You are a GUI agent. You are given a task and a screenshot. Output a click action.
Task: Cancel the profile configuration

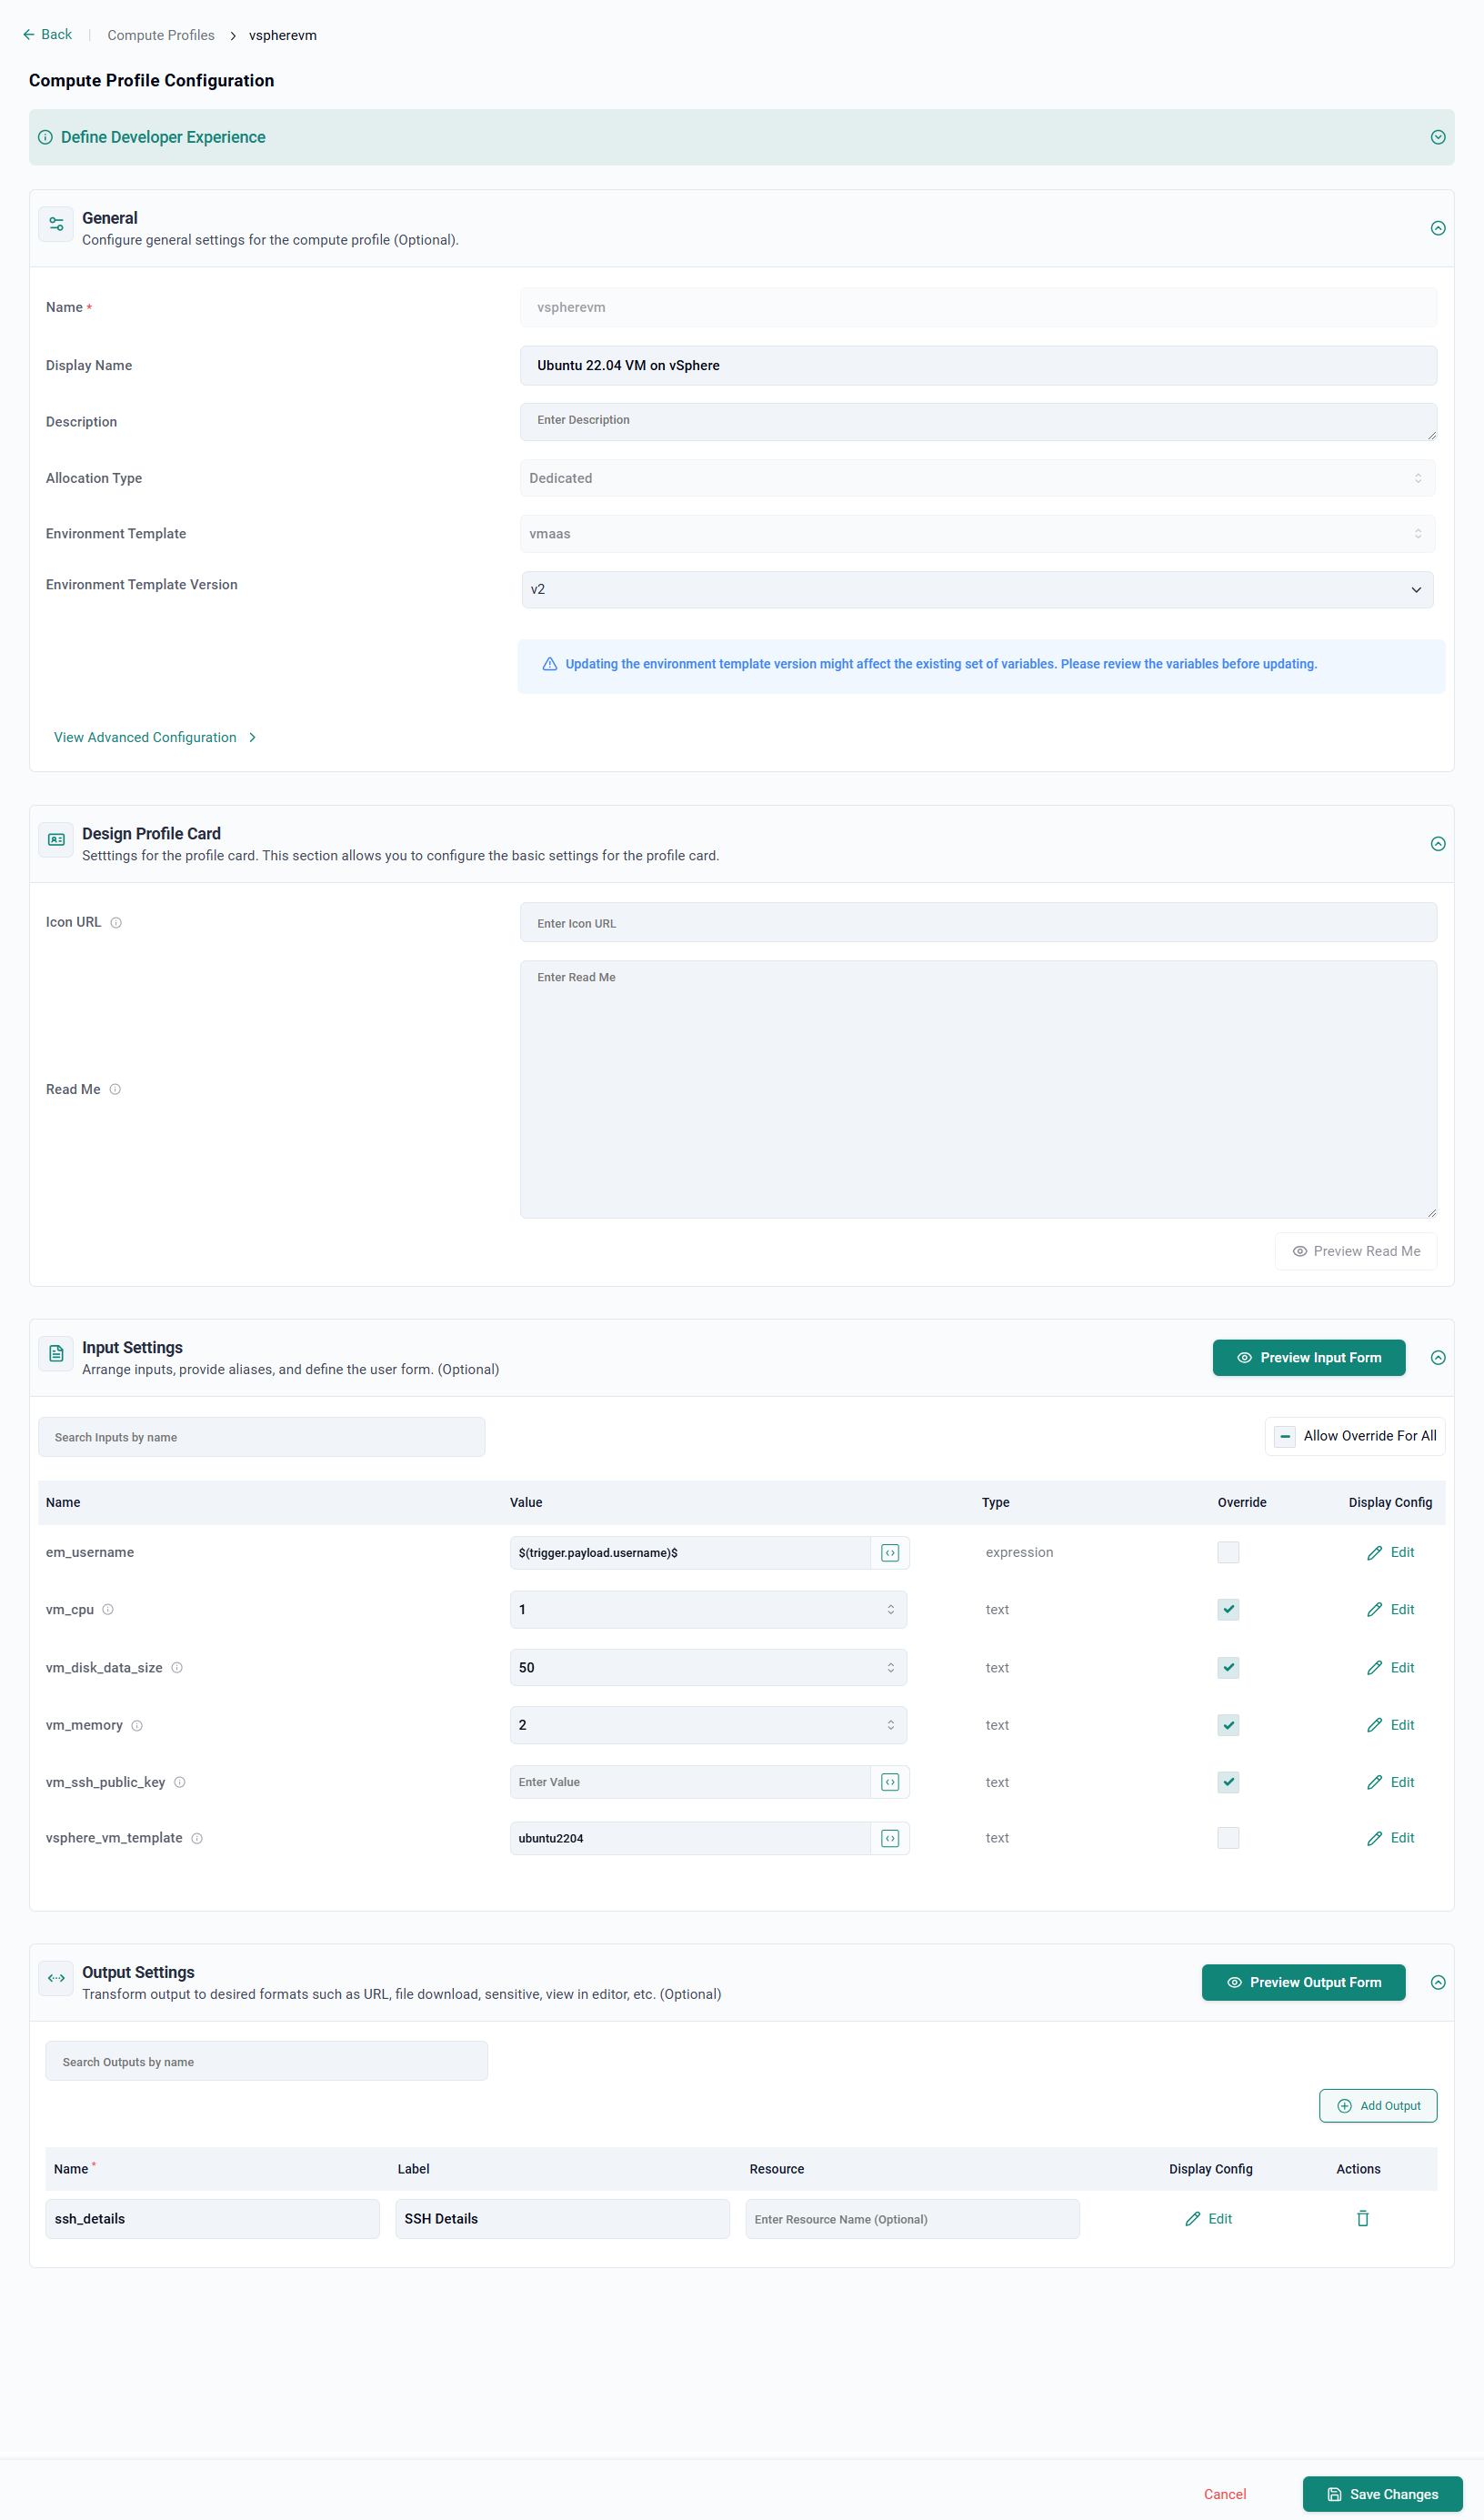[1225, 2495]
